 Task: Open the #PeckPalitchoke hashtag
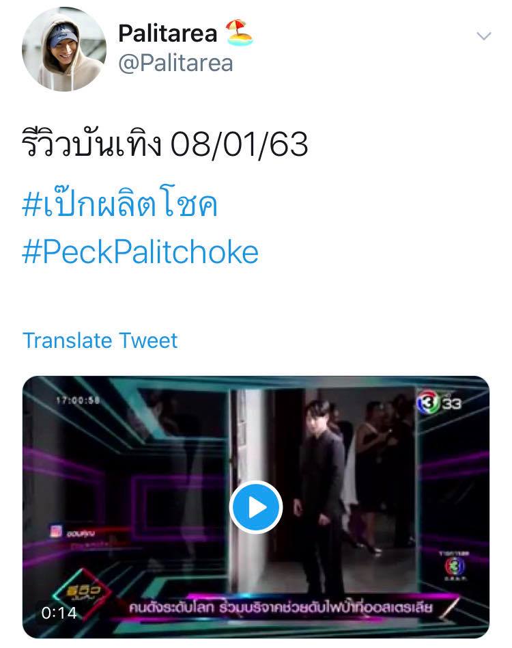click(x=140, y=252)
